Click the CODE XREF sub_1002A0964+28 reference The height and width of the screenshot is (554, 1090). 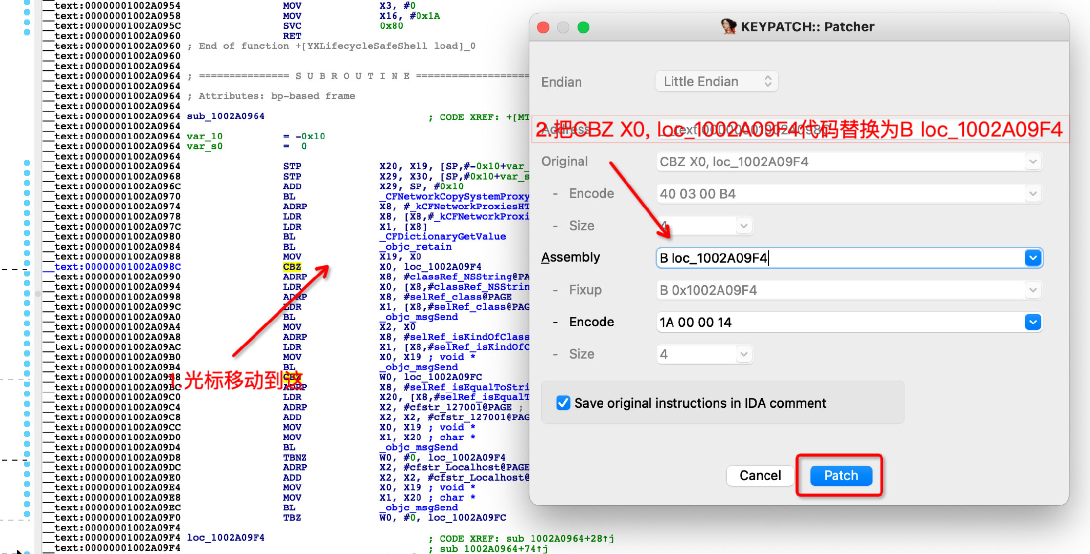click(x=560, y=539)
